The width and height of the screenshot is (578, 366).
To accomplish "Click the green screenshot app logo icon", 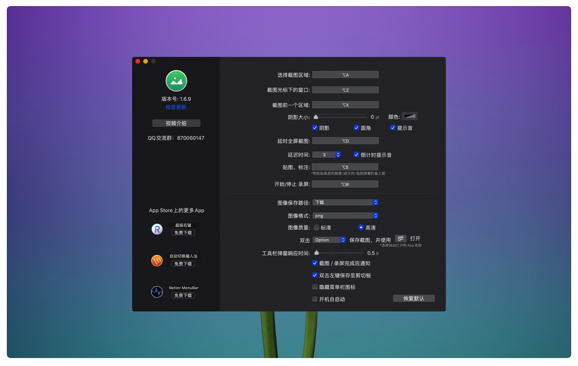I will coord(176,81).
